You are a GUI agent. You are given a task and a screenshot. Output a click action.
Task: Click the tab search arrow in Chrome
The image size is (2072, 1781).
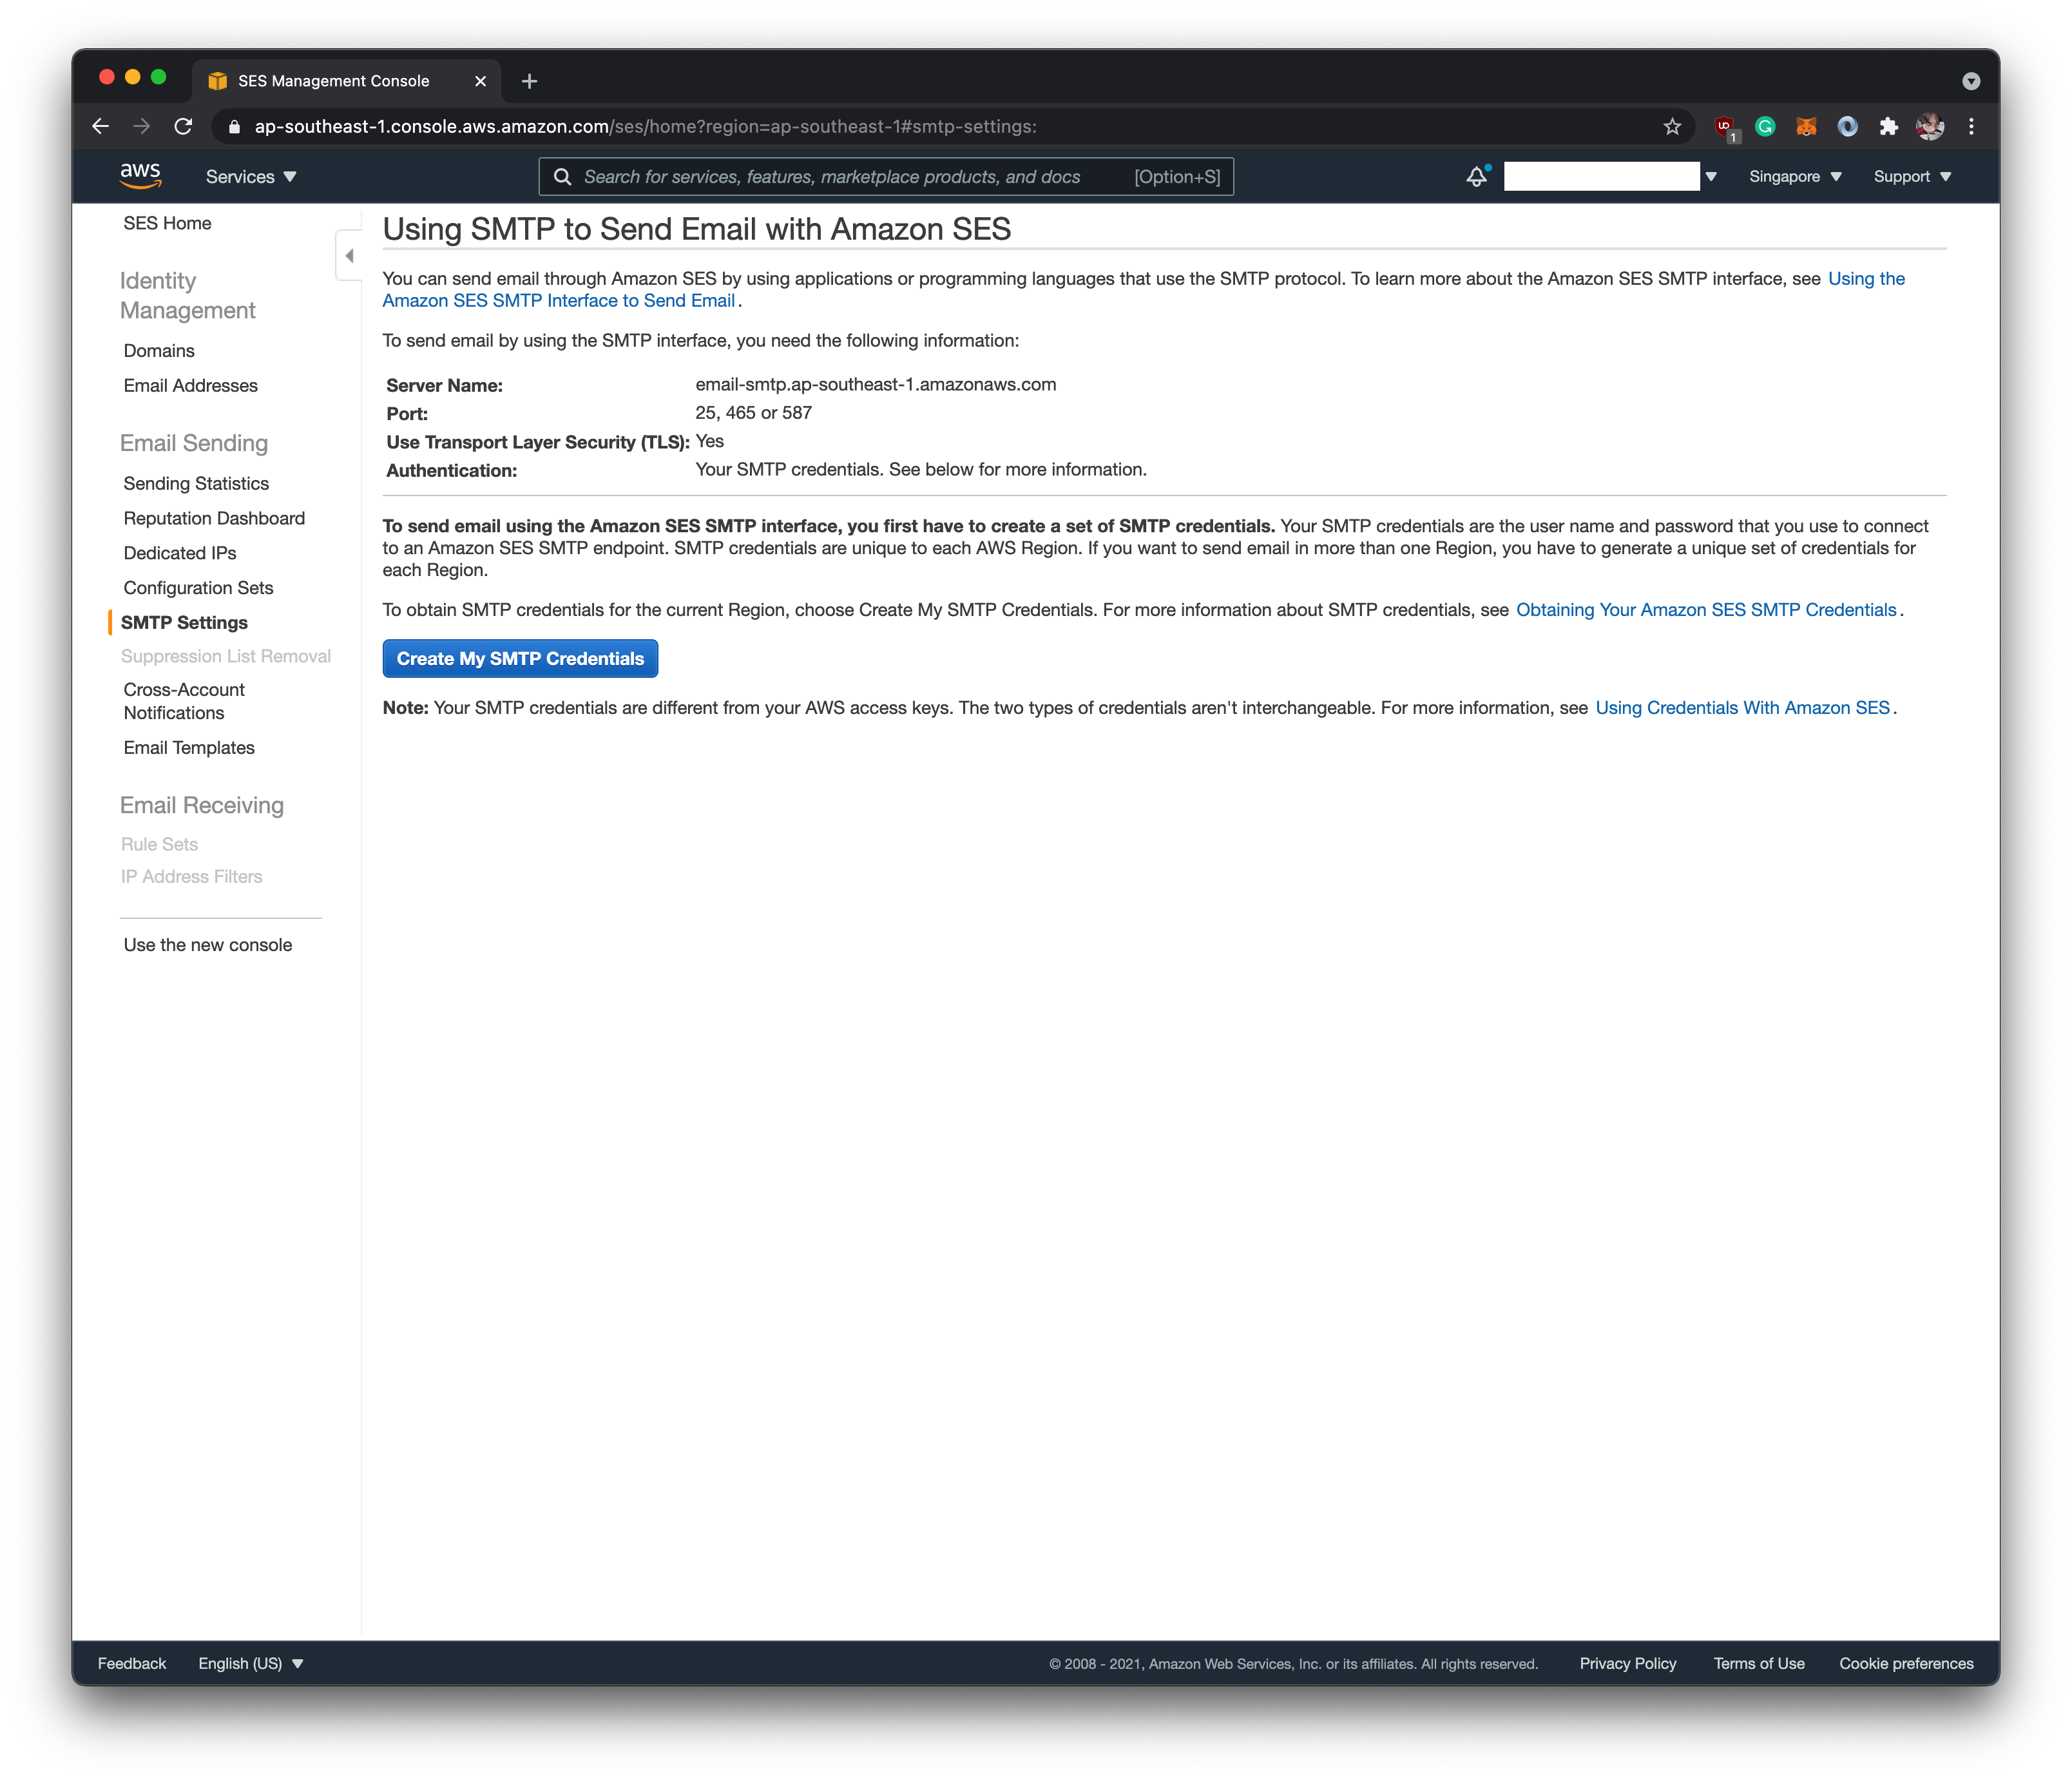(x=1971, y=81)
